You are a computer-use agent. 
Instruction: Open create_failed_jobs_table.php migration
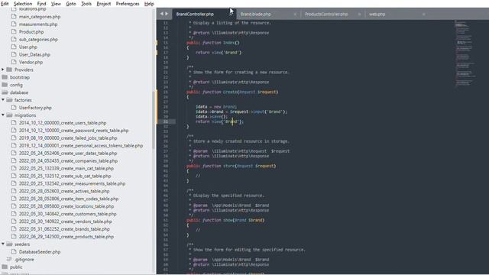click(x=68, y=137)
